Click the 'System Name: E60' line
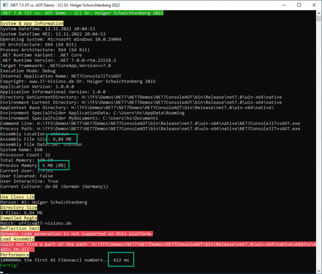The width and height of the screenshot is (322, 274). (x=21, y=150)
